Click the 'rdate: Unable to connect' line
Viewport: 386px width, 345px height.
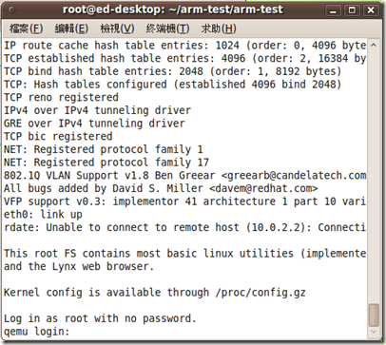185,227
